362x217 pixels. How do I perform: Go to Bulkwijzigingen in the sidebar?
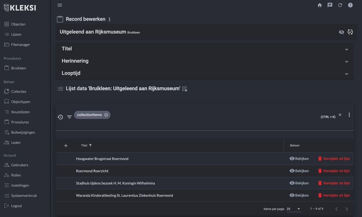click(23, 132)
